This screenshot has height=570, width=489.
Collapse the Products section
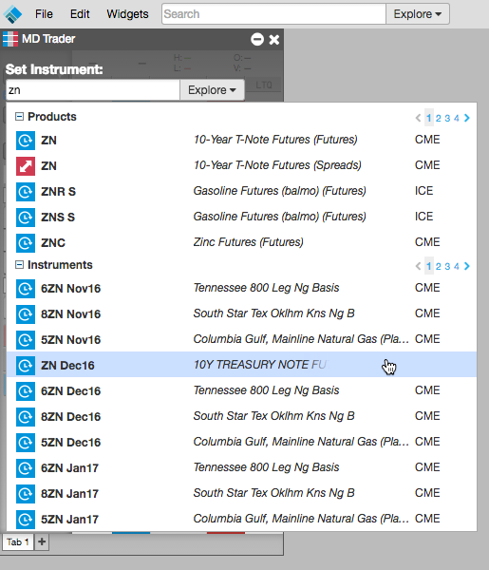pyautogui.click(x=19, y=116)
